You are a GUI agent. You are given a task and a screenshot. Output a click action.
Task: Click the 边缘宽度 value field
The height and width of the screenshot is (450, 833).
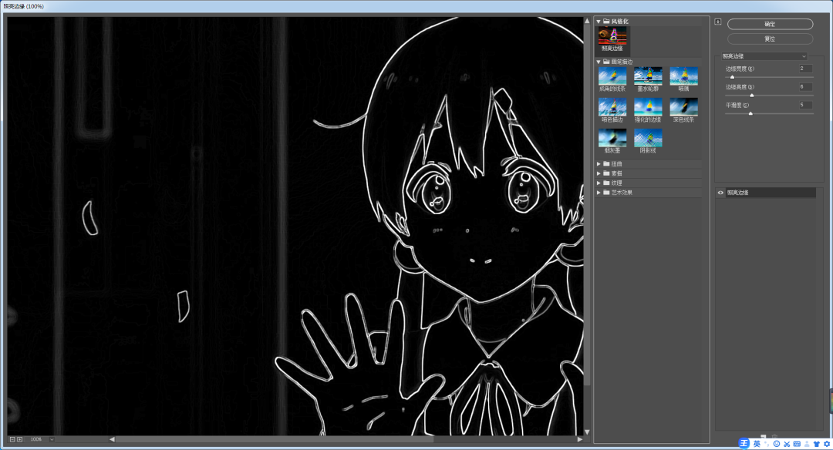pos(805,69)
